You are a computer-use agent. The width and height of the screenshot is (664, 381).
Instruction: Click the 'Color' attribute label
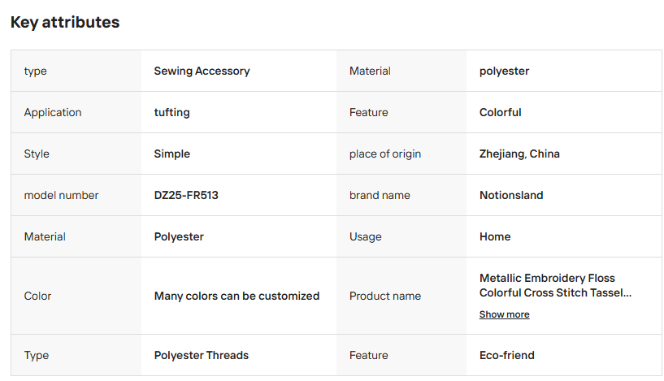tap(37, 296)
